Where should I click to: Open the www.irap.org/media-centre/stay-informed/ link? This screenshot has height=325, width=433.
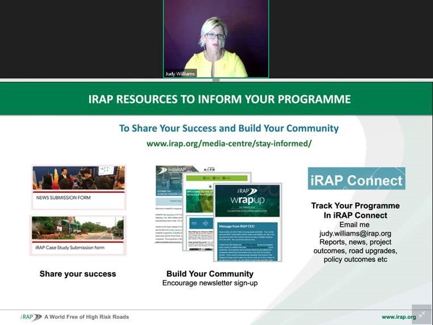[x=229, y=143]
